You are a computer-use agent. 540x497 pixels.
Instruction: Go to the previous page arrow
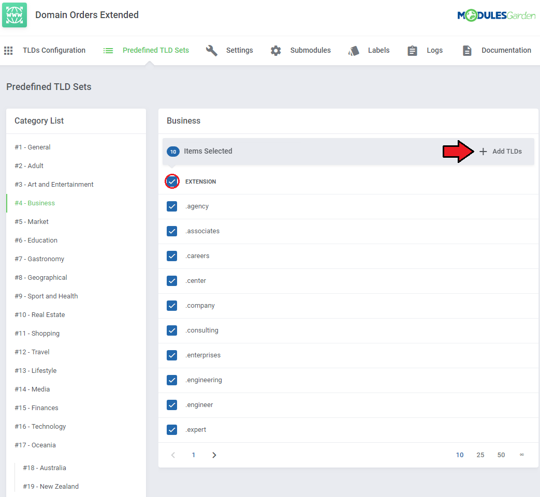[173, 455]
